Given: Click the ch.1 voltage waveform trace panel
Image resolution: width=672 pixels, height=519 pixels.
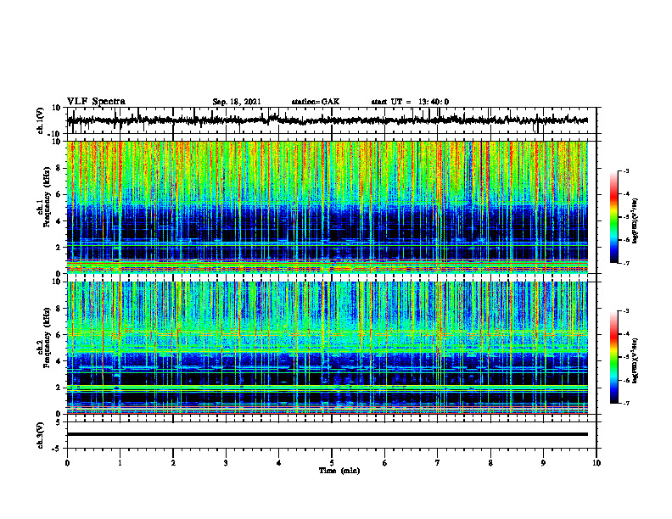Looking at the screenshot, I should click(x=332, y=120).
